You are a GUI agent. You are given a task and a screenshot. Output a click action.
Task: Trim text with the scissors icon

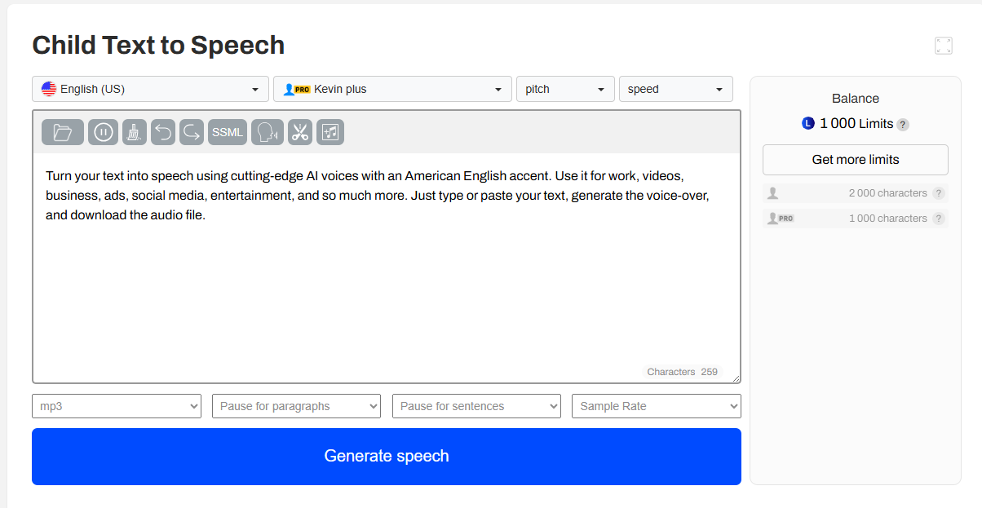coord(299,132)
